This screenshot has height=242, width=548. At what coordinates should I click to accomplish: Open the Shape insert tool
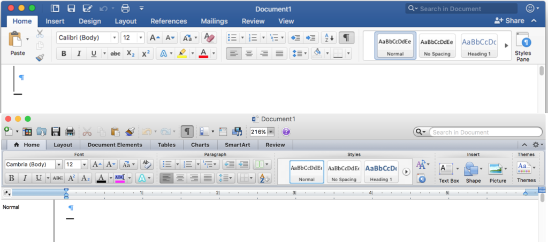pos(473,172)
